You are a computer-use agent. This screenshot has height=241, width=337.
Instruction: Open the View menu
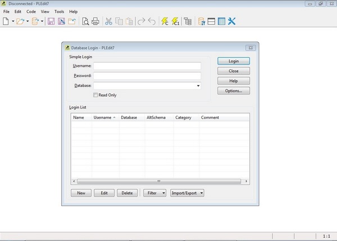click(45, 12)
